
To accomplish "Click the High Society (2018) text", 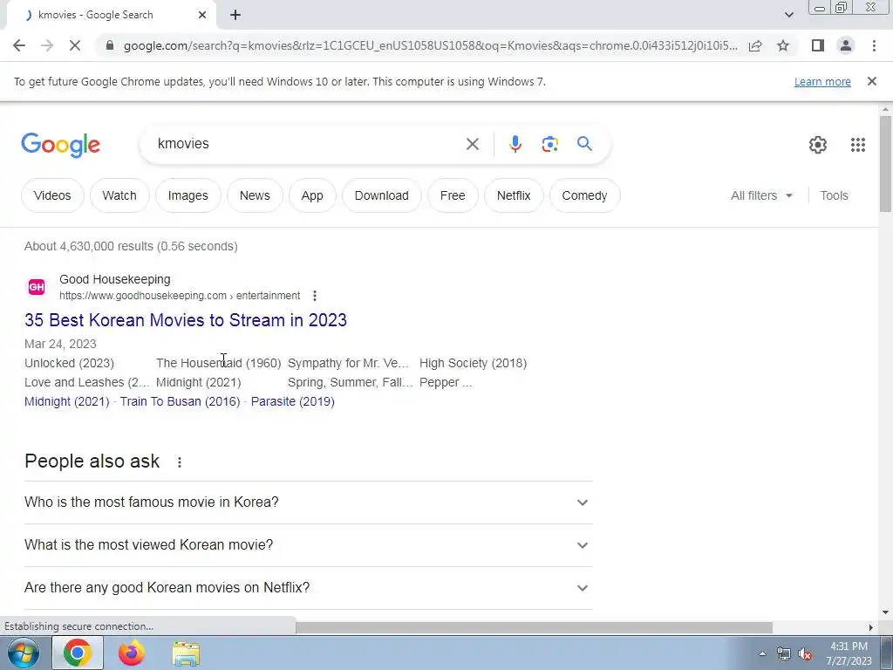I will (473, 363).
